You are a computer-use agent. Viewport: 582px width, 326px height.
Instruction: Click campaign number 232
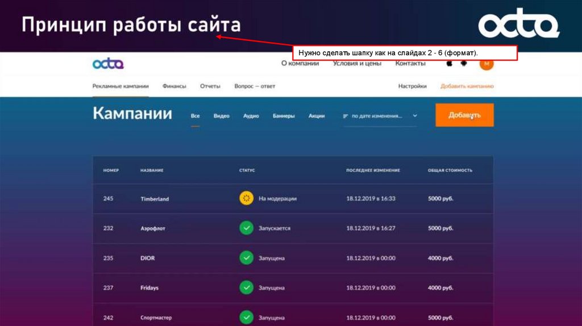point(108,228)
